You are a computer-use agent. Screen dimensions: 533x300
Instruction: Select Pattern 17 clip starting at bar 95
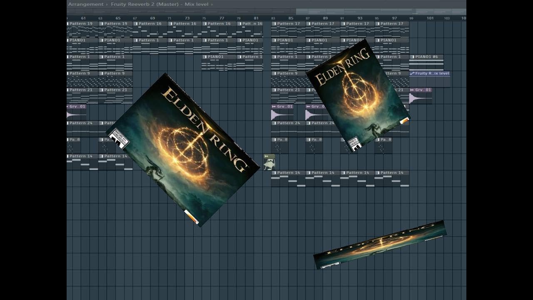[392, 29]
